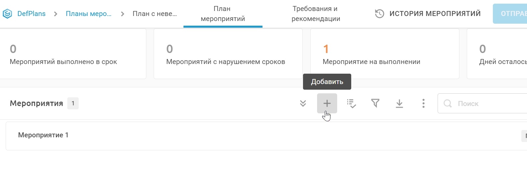Click the search magnifier icon
Image resolution: width=527 pixels, height=186 pixels.
coord(448,104)
